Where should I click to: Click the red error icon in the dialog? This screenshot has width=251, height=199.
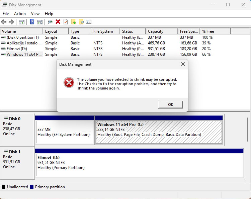[69, 82]
